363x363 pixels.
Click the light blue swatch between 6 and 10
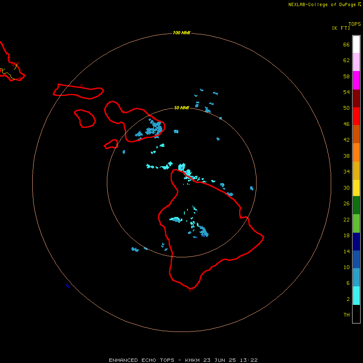click(x=356, y=277)
